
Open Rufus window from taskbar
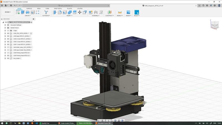(x=85, y=123)
